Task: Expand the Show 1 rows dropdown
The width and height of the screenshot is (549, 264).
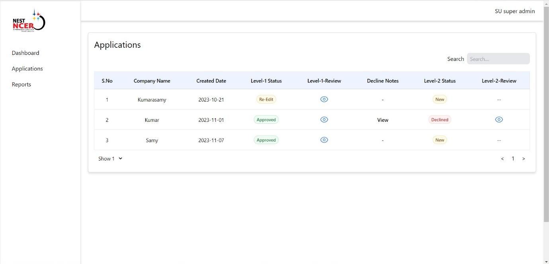Action: click(110, 158)
